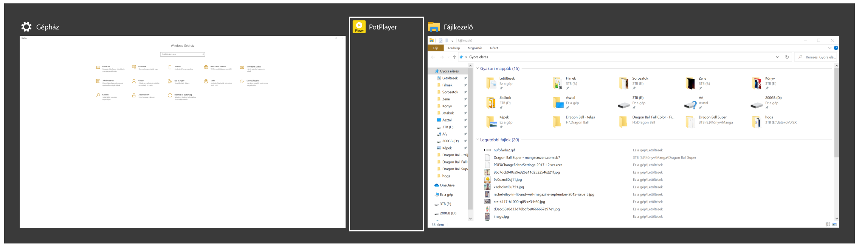
Task: Switch to the Nézet ribbon tab
Action: (494, 48)
